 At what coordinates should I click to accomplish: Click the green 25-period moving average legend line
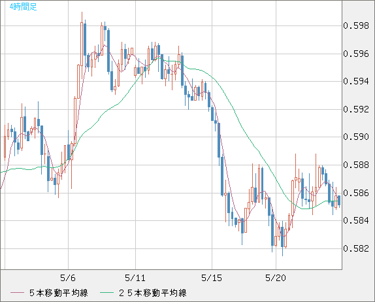(106, 293)
